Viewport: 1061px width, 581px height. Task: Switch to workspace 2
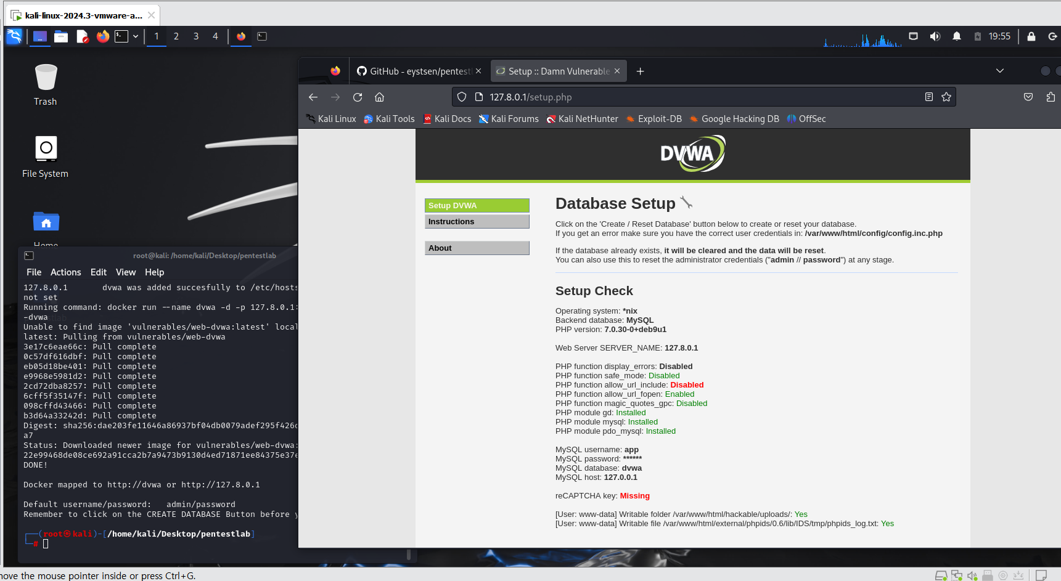[176, 36]
